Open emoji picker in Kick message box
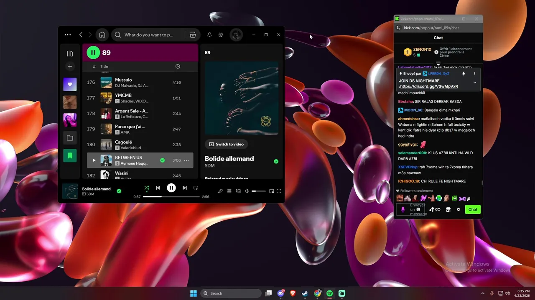 click(418, 209)
